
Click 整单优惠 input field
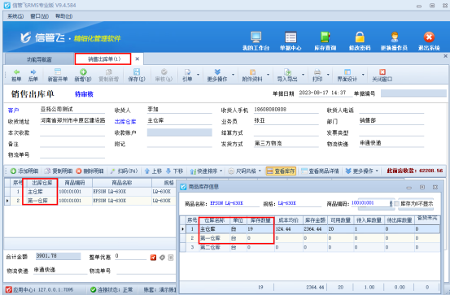(x=130, y=256)
